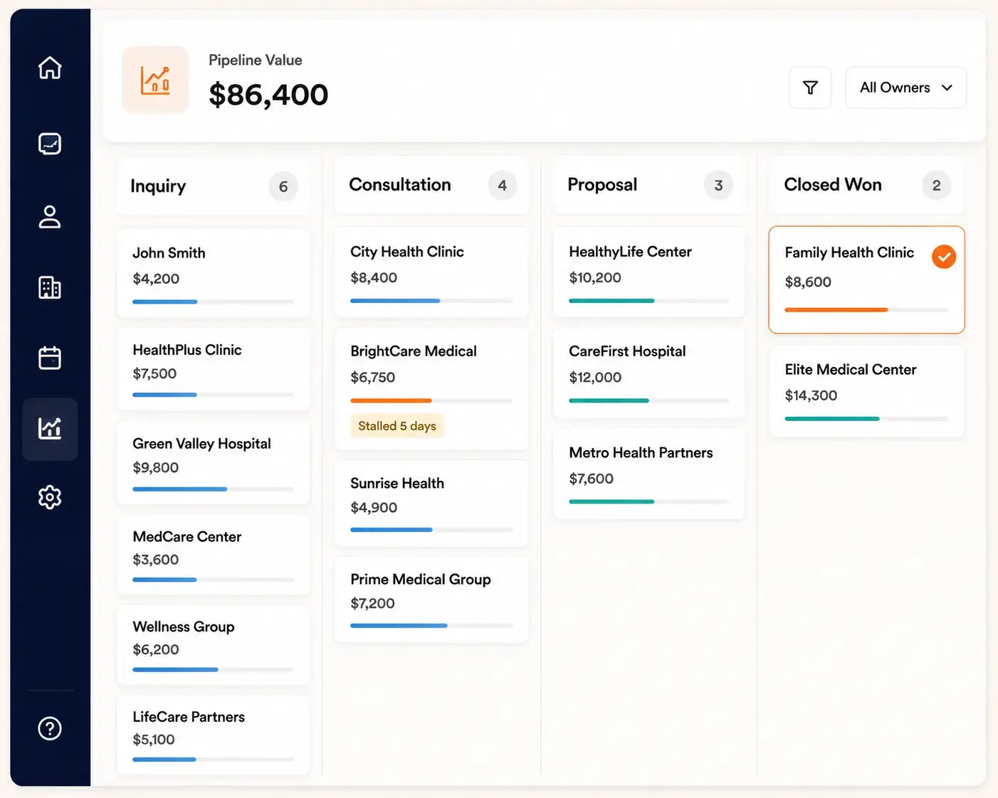Image resolution: width=998 pixels, height=798 pixels.
Task: Open the Calendar icon in sidebar
Action: pos(50,357)
